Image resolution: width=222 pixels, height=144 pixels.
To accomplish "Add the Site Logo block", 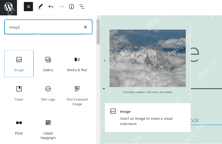I will click(48, 93).
